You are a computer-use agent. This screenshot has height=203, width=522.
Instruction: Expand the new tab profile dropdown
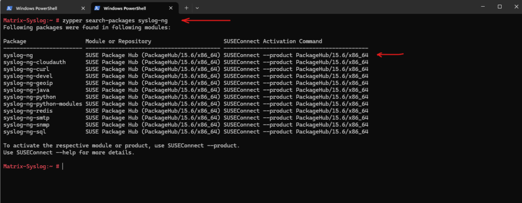click(x=197, y=8)
